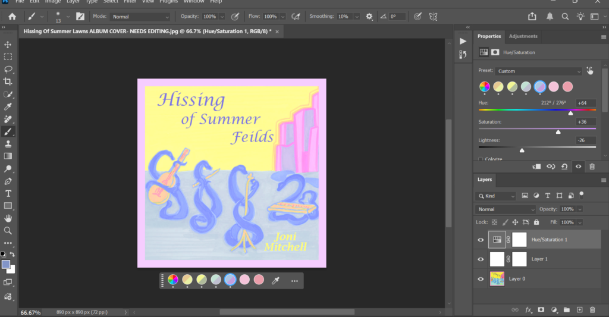Select the Hand tool
The width and height of the screenshot is (609, 317).
click(8, 218)
